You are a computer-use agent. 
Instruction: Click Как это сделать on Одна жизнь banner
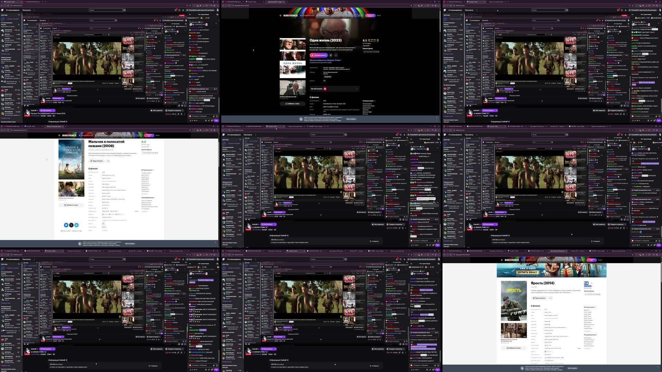coord(351,119)
